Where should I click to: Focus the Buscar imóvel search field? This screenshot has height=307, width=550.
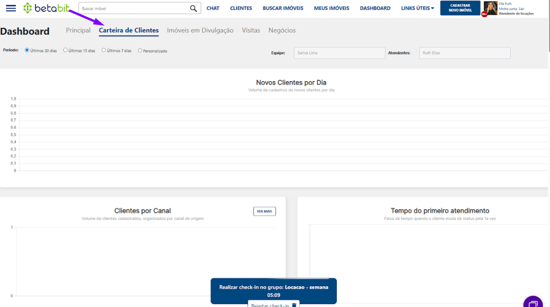tap(134, 8)
